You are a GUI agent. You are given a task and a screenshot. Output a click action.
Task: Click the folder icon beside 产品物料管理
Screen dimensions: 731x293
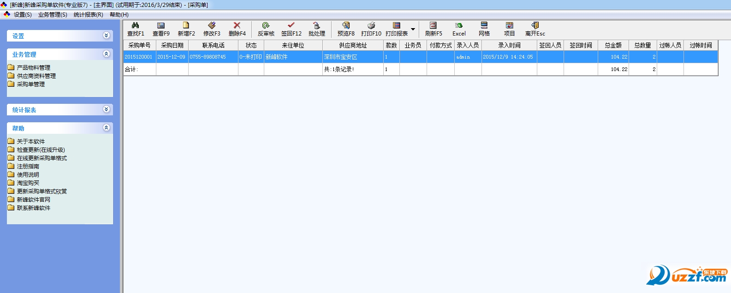pyautogui.click(x=11, y=67)
